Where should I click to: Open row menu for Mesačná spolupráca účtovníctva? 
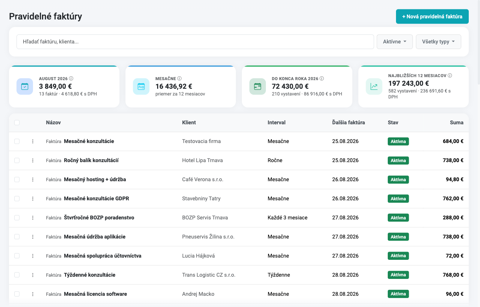pos(33,256)
